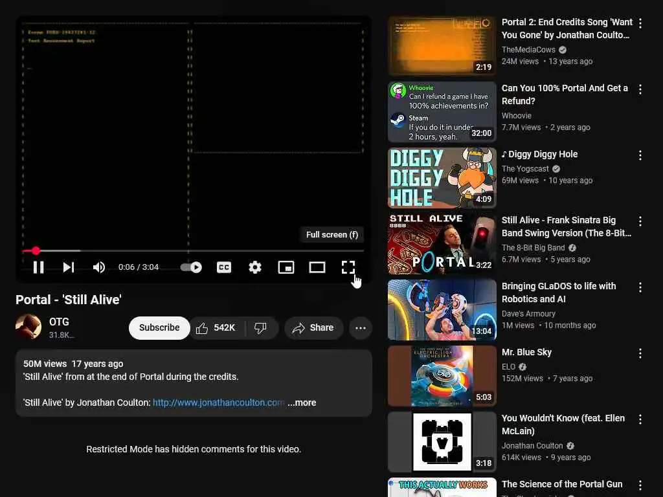Screen dimensions: 663x497
Task: Visit Whoovie channel name under Refund video
Action: (517, 115)
